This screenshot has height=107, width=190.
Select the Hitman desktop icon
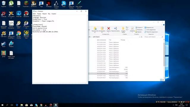[x=11, y=25]
